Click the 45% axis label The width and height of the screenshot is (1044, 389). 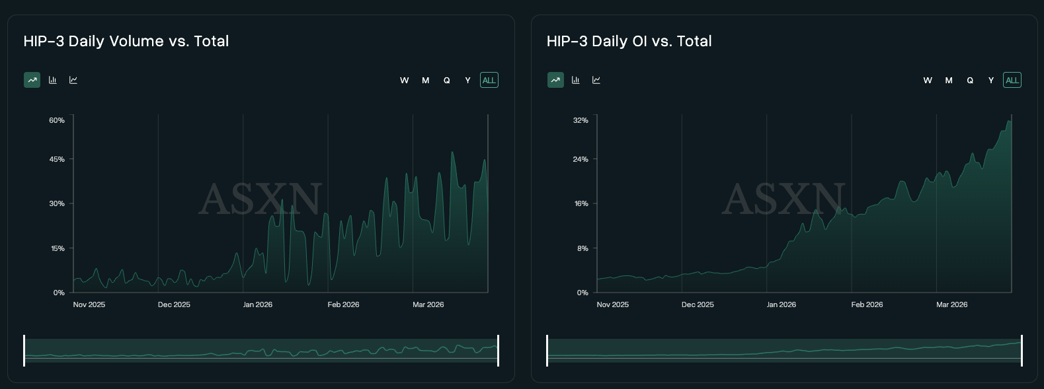[x=57, y=159]
